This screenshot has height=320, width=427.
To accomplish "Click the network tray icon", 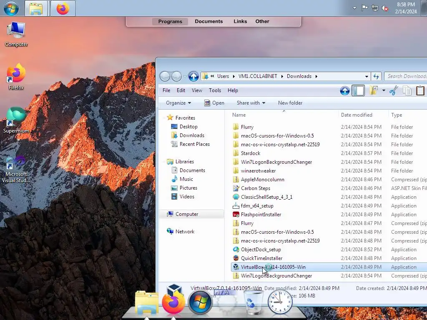I will [375, 8].
